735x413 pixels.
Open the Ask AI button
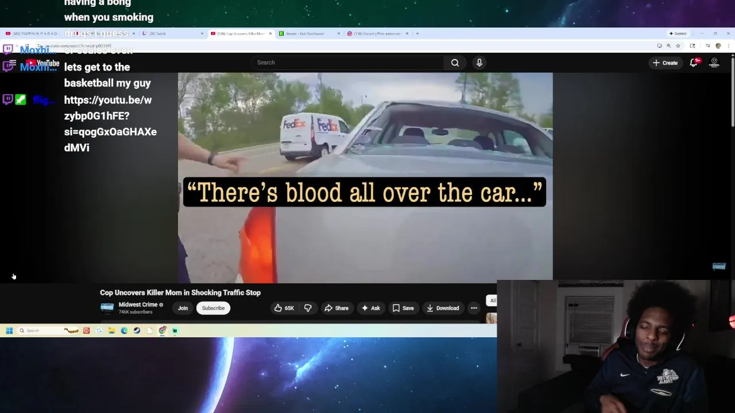[370, 308]
